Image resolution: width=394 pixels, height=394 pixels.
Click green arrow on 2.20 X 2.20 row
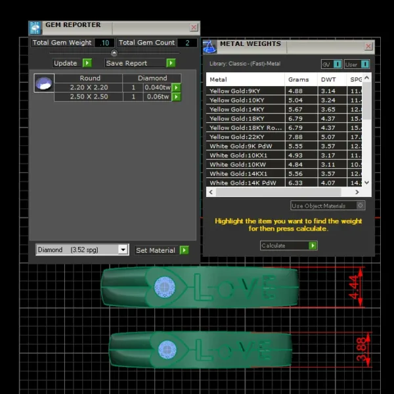[177, 87]
